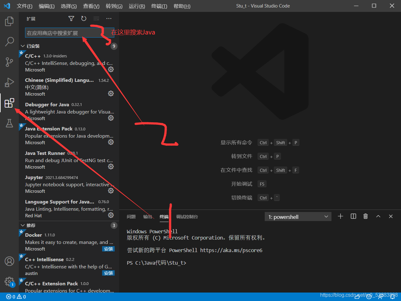Select the Language Support for Java entry
The image size is (401, 301).
[x=69, y=209]
